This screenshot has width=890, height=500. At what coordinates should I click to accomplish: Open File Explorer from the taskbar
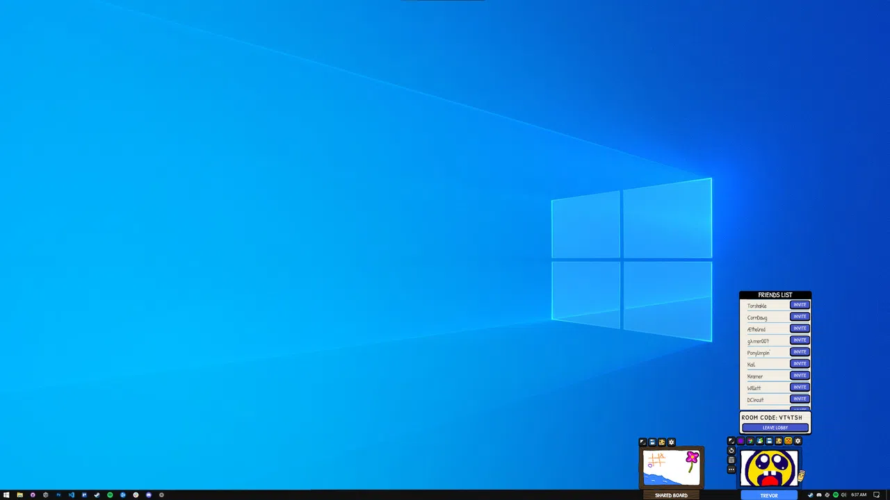(19, 495)
